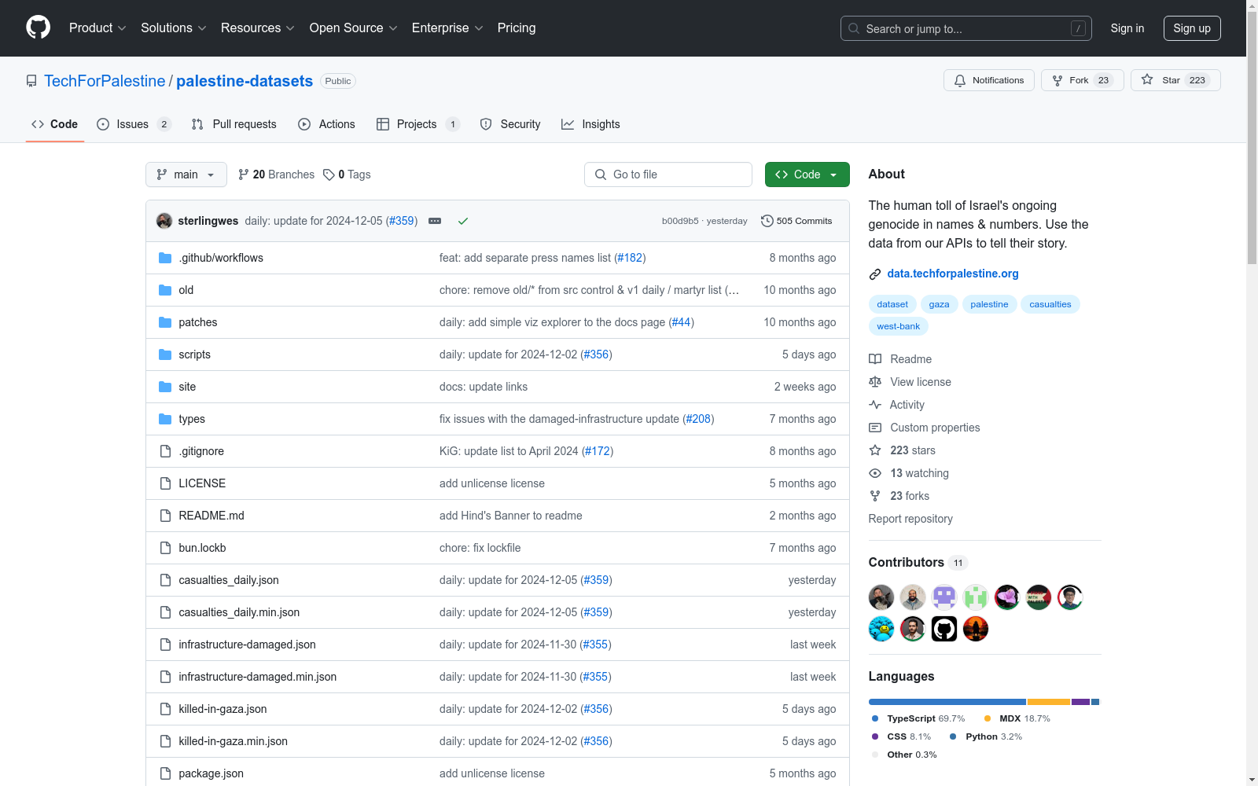The height and width of the screenshot is (786, 1258).
Task: Open the bun.lockb file
Action: coord(202,548)
